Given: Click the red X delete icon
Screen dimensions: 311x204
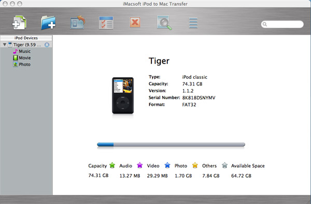Looking at the screenshot, I should click(x=135, y=22).
